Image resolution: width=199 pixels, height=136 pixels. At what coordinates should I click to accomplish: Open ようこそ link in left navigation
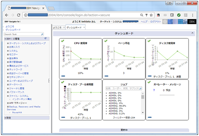(x=10, y=26)
